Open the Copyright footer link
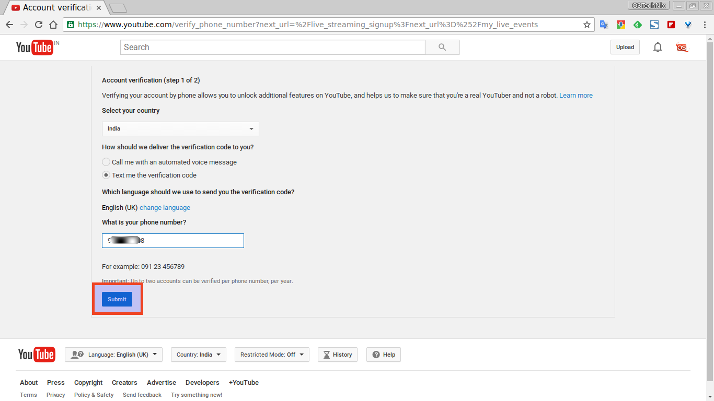Image resolution: width=714 pixels, height=401 pixels. coord(88,383)
